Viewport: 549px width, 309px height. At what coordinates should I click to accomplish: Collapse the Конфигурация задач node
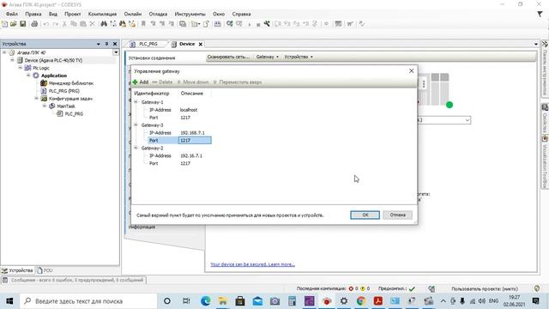tap(36, 99)
